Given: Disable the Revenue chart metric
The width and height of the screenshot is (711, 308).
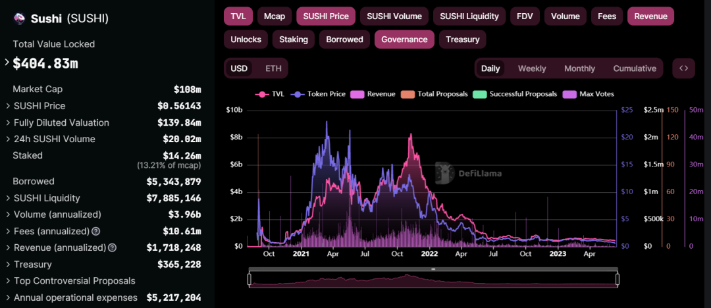Looking at the screenshot, I should tap(650, 16).
